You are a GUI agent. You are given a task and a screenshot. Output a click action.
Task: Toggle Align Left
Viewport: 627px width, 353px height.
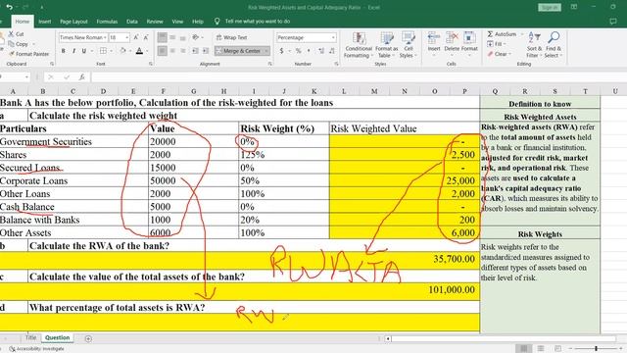point(162,51)
